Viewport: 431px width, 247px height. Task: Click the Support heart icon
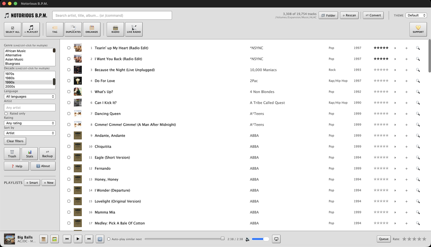coord(418,29)
